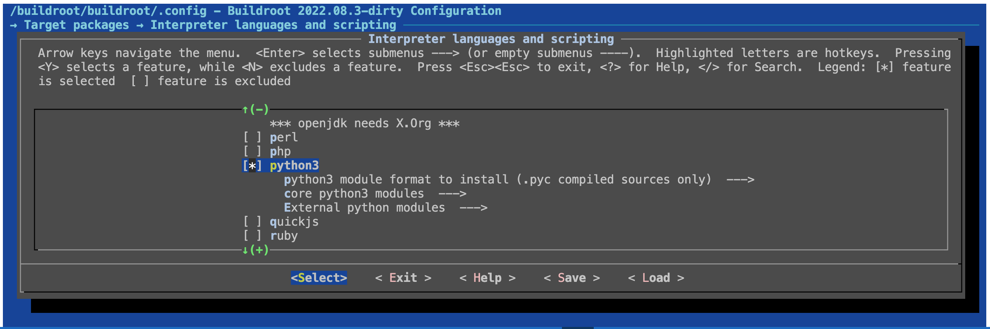Image resolution: width=990 pixels, height=329 pixels.
Task: Select the ruby menu entry label
Action: (284, 236)
